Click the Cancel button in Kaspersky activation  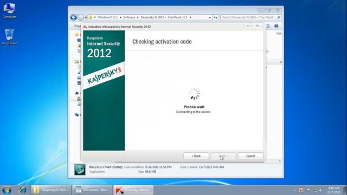click(250, 156)
